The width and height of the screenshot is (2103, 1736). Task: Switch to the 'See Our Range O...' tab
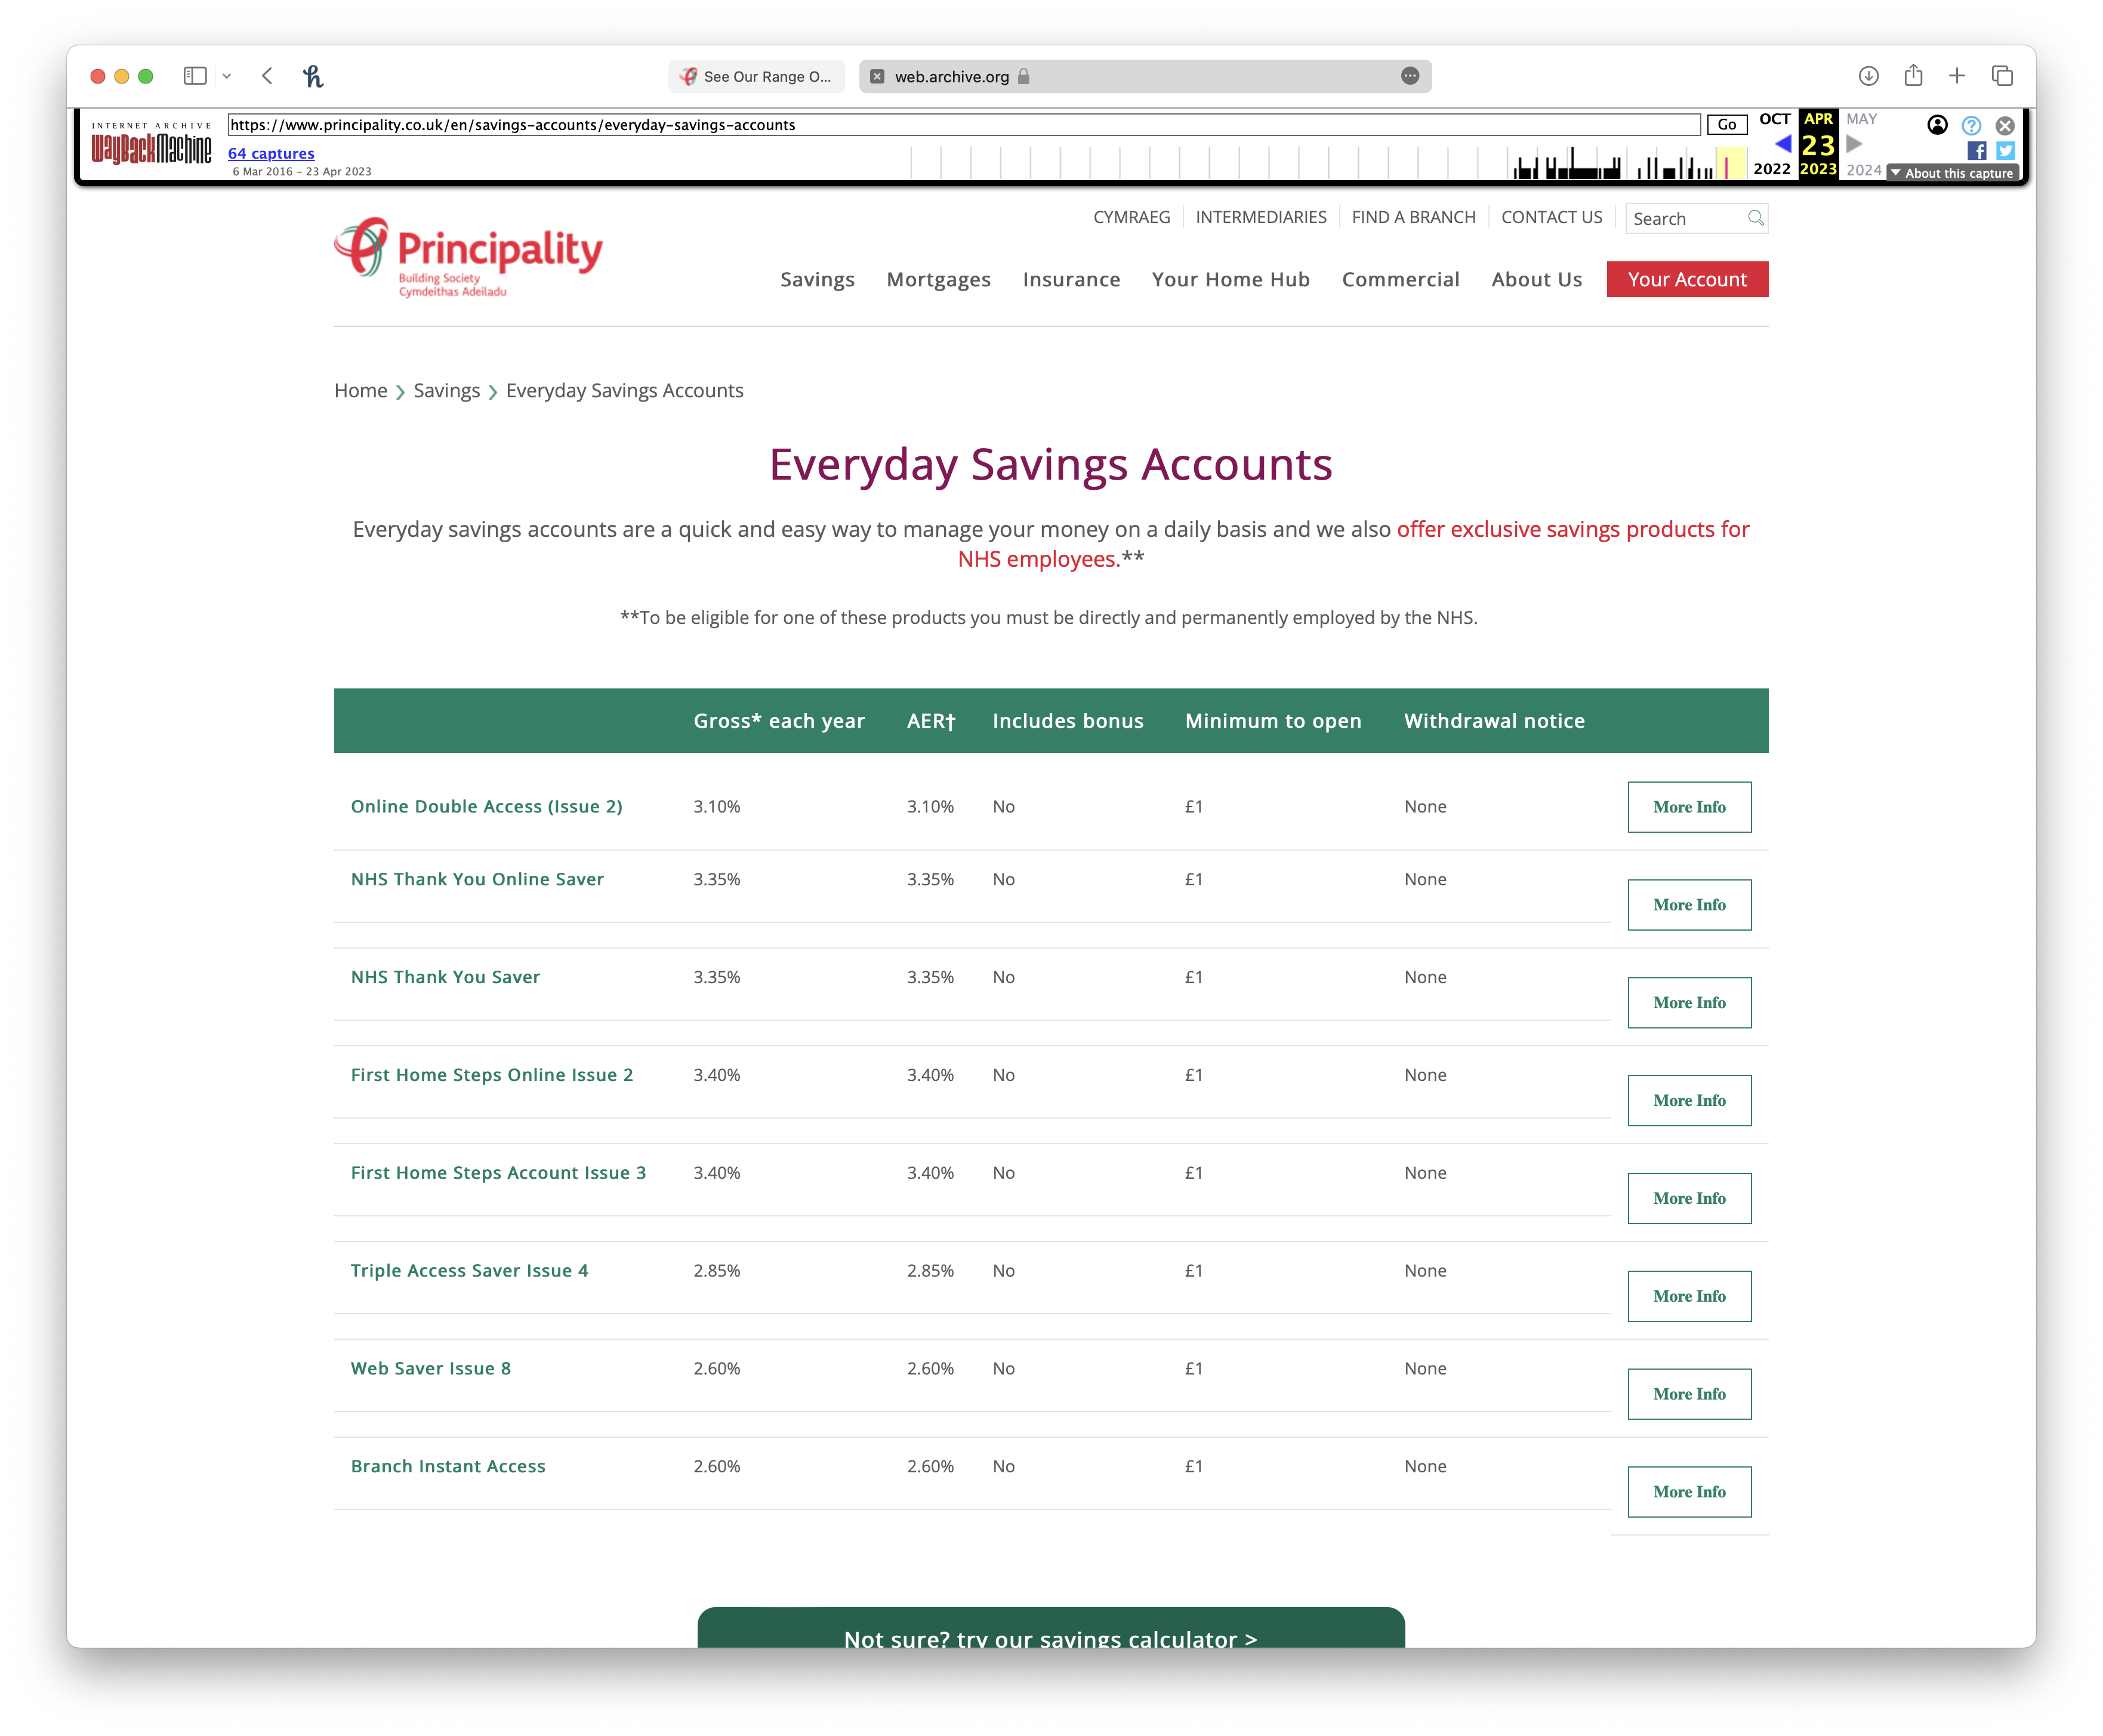click(756, 76)
